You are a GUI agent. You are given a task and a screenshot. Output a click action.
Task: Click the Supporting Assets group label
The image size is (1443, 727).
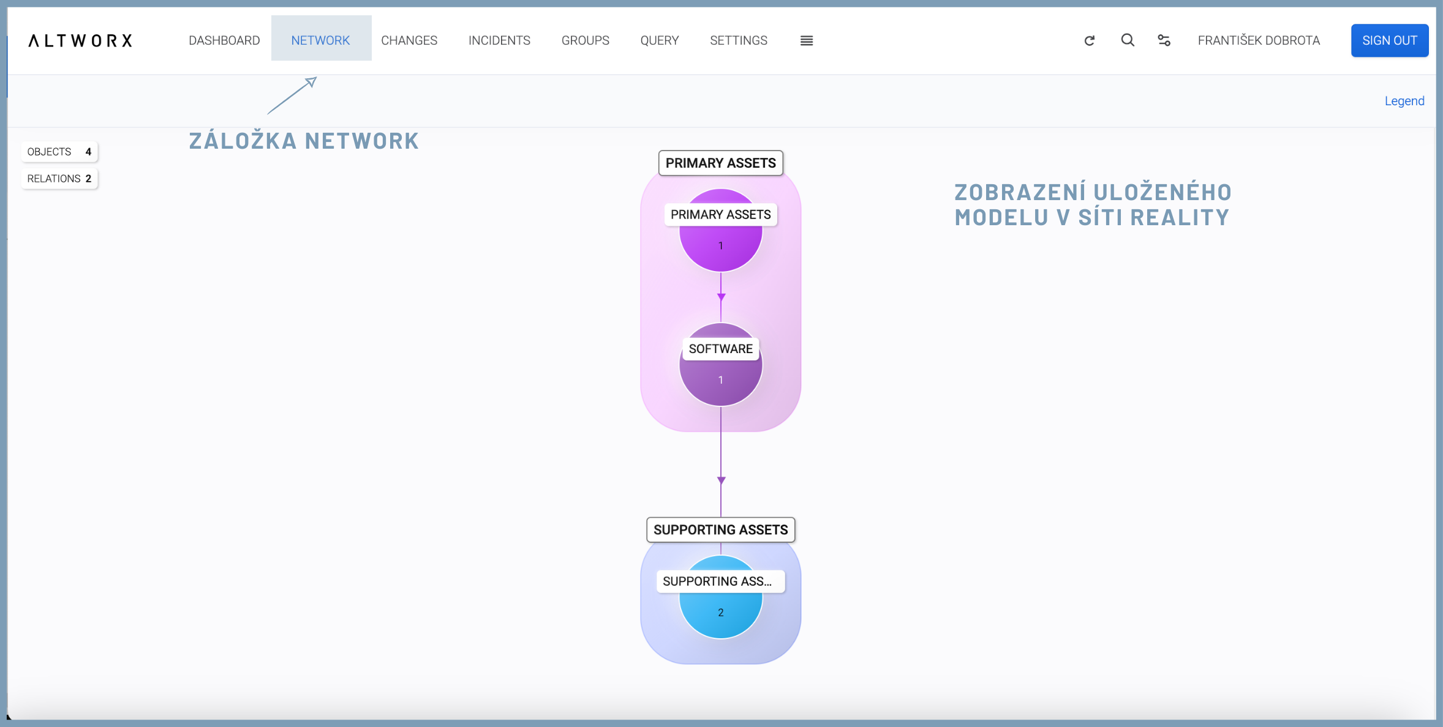[x=720, y=530]
